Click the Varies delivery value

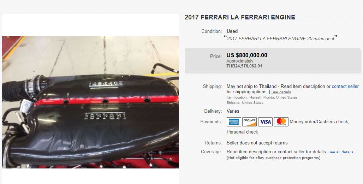(x=233, y=111)
